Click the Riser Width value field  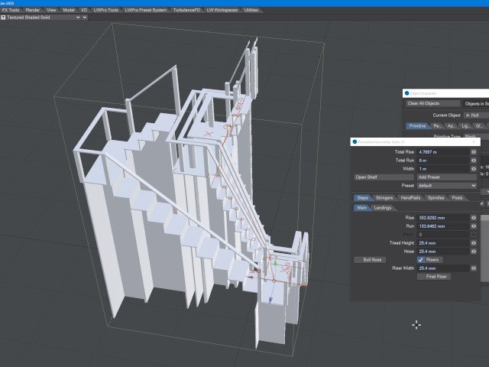443,268
